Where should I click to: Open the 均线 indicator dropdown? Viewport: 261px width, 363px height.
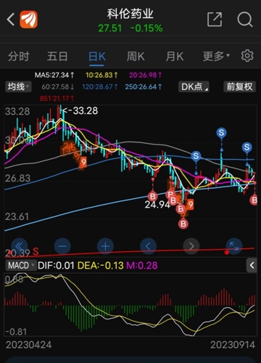18,86
